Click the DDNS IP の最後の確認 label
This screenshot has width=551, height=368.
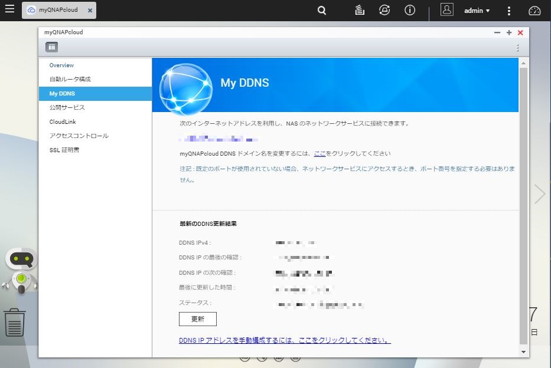(210, 258)
